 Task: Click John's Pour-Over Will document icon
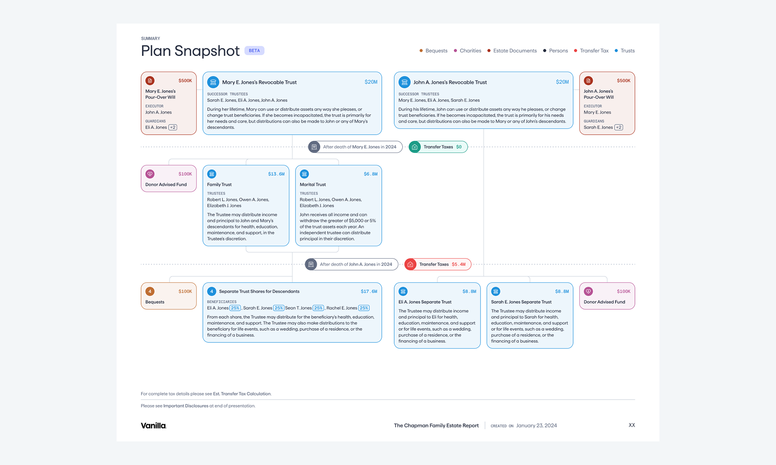(588, 80)
